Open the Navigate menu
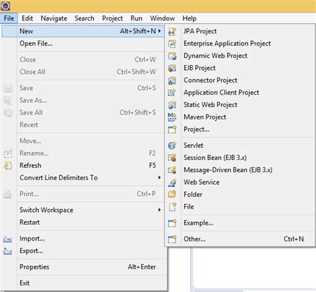Viewport: 316px width, 292px height. point(54,18)
